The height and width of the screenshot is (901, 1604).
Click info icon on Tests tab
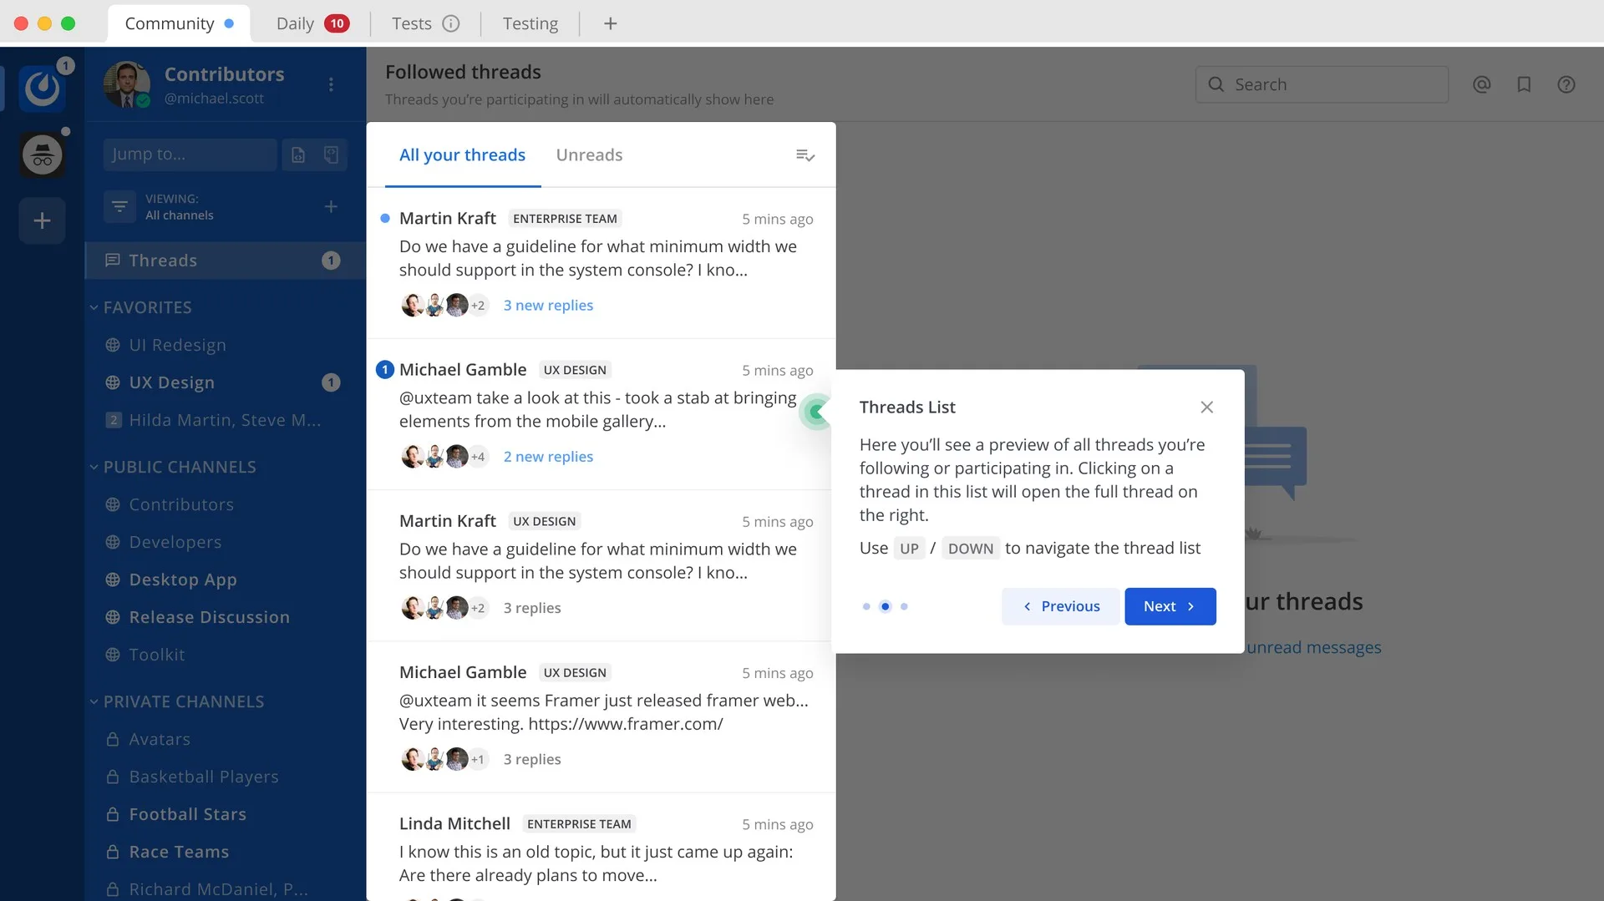point(451,23)
